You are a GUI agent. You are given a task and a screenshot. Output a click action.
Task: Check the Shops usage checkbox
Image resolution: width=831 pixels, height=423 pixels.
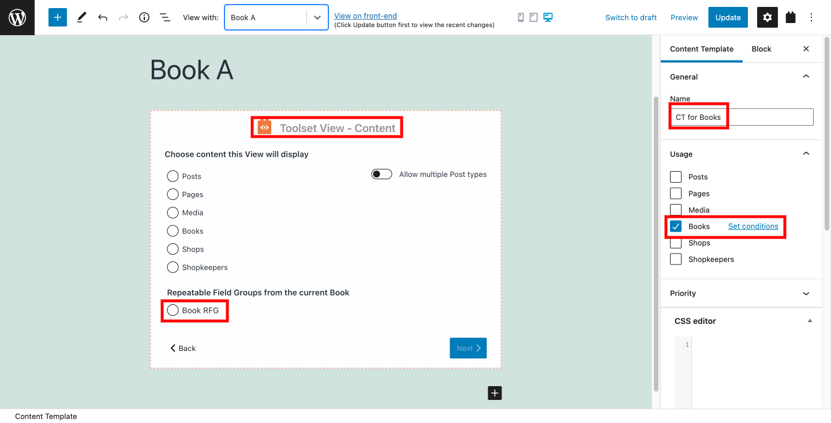pyautogui.click(x=676, y=243)
